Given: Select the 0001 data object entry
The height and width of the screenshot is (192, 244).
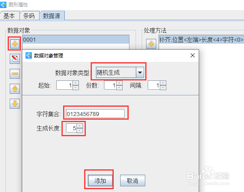Looking at the screenshot, I should click(x=76, y=40).
